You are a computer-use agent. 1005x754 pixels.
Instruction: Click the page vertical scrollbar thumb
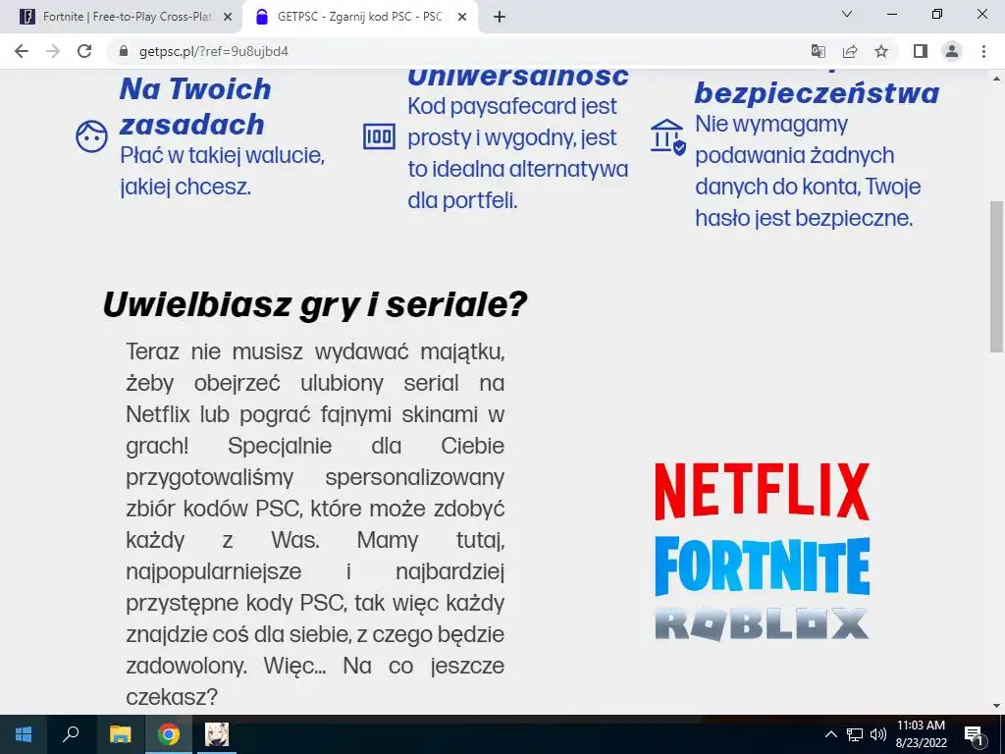[996, 276]
